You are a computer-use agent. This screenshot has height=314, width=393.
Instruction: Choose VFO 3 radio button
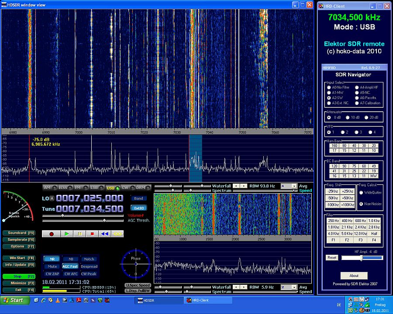click(x=355, y=132)
